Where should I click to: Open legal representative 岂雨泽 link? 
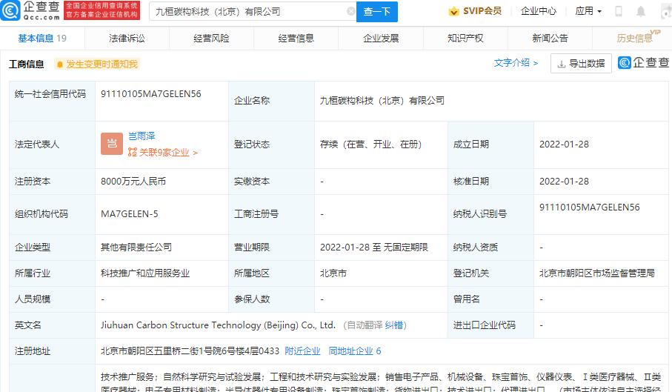point(142,136)
